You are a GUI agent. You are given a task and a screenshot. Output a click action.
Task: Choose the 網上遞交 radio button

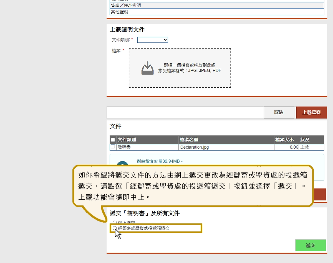(x=115, y=223)
